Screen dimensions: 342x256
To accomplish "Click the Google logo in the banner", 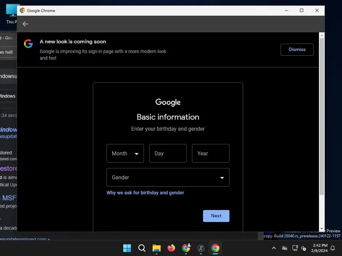I will point(28,44).
